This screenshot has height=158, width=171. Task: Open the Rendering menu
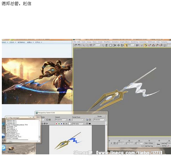click(x=135, y=42)
